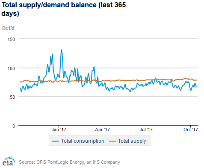Click the EIA logo icon
This screenshot has height=168, width=204.
[x=9, y=161]
